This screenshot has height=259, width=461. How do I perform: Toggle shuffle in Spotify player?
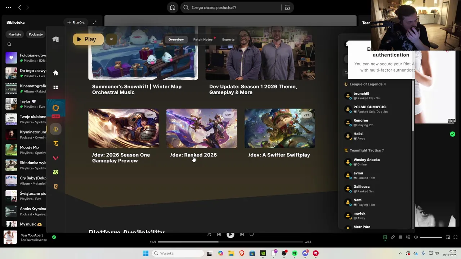209,234
